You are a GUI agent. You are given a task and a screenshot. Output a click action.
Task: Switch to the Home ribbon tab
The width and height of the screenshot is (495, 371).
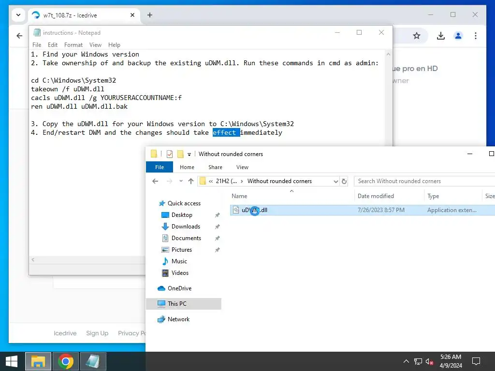(x=187, y=167)
